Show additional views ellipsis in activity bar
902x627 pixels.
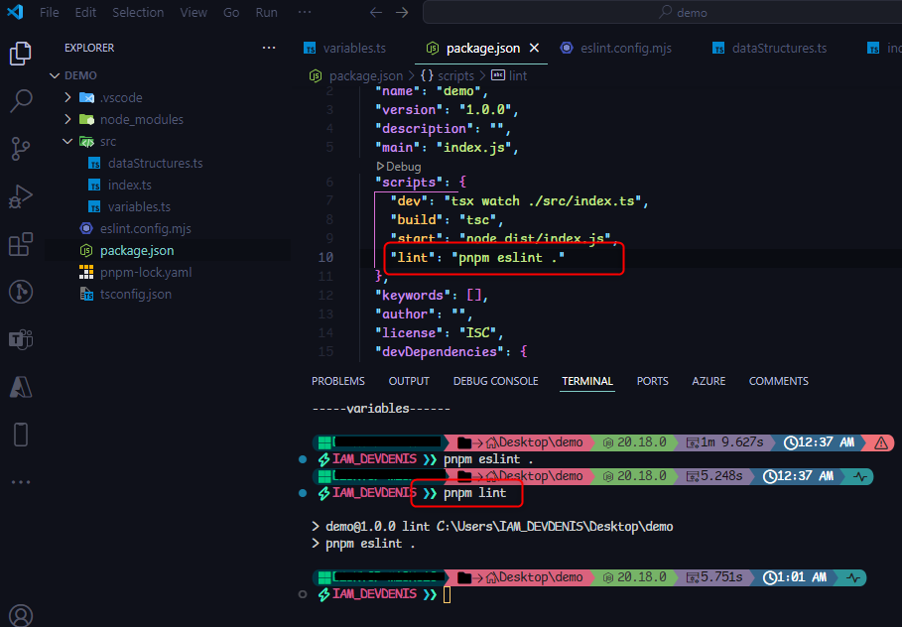coord(21,482)
